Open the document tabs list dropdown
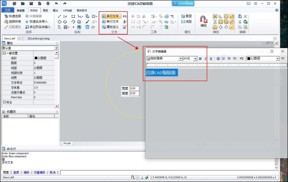This screenshot has height=182, width=288. coord(275,38)
